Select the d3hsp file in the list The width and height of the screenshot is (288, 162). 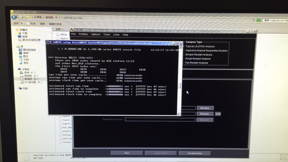click(x=62, y=34)
